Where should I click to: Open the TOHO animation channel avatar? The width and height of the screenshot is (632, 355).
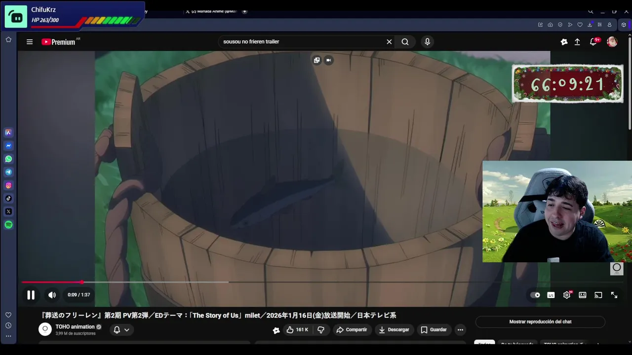(x=45, y=329)
